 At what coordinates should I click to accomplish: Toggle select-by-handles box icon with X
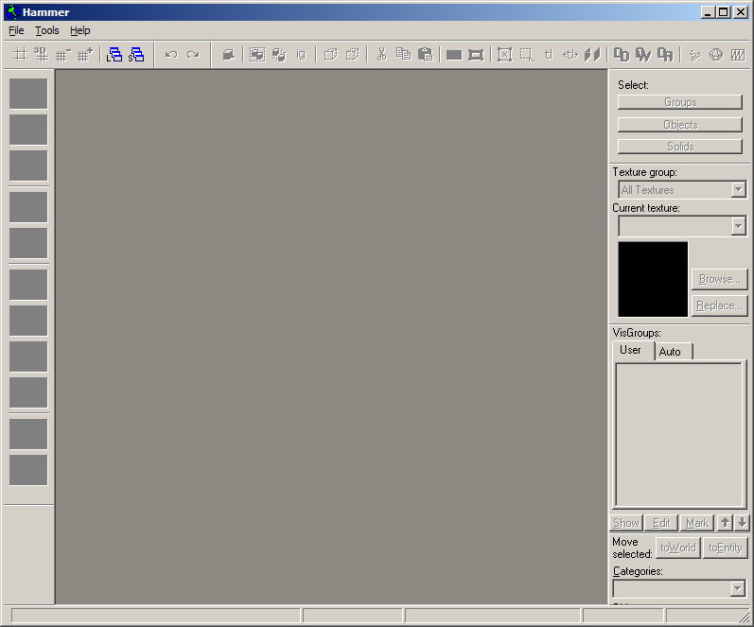(505, 55)
